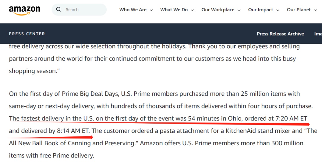The width and height of the screenshot is (322, 162).
Task: Click the red arrowhead after 7:20 AM ET
Action: (x=308, y=124)
